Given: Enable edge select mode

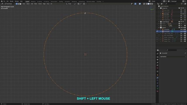Looking at the screenshot, I should 18,4.
